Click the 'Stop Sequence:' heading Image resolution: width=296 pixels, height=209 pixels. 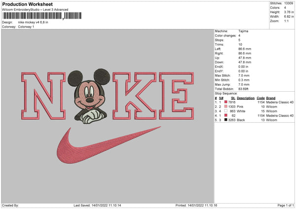(226, 93)
